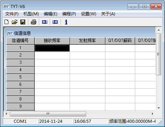This screenshot has width=165, height=127.
Task: Create a new file with the blank page icon
Action: pyautogui.click(x=7, y=22)
